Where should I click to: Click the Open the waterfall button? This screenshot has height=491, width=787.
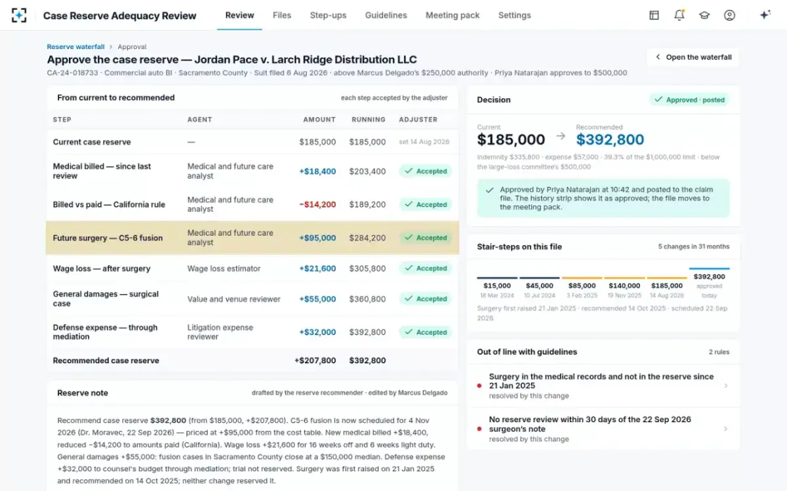click(693, 57)
